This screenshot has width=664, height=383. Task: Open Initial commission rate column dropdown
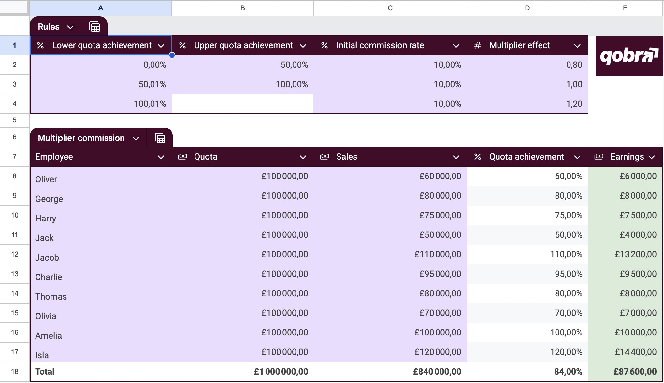pos(456,46)
